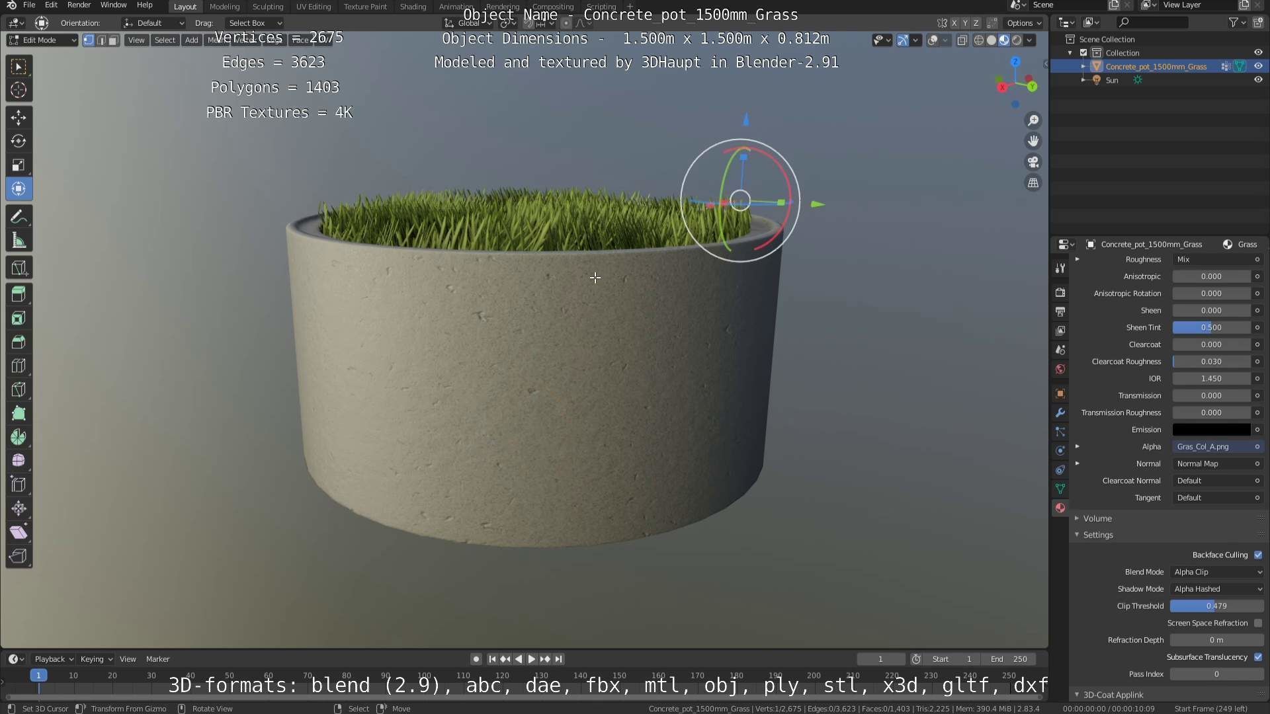Select the Inset Faces tool
The width and height of the screenshot is (1270, 714).
[x=19, y=318]
